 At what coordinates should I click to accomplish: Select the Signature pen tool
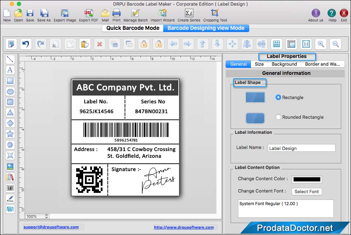(10, 198)
